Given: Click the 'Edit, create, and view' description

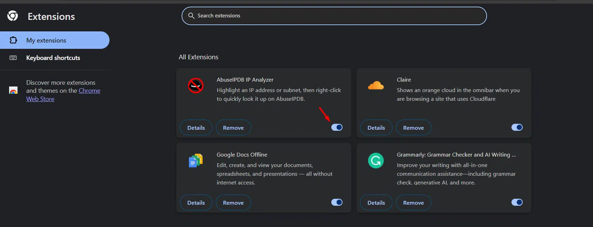Looking at the screenshot, I should [275, 174].
